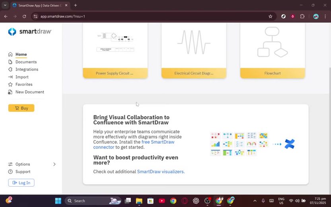Open the Electrical Circuit Diagram template thumbnail
Image resolution: width=331 pixels, height=207 pixels.
[194, 45]
